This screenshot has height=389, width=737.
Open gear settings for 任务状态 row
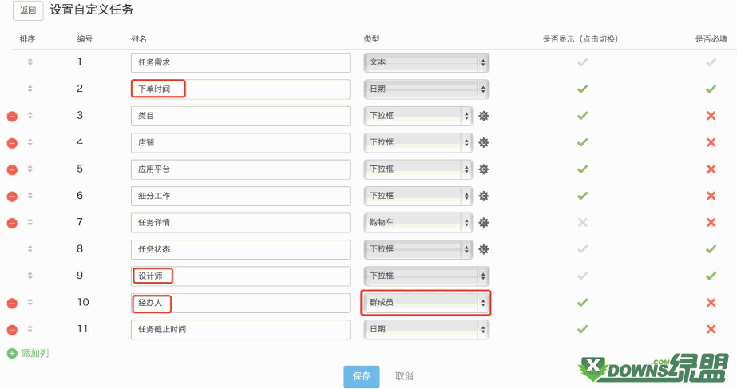click(x=484, y=249)
